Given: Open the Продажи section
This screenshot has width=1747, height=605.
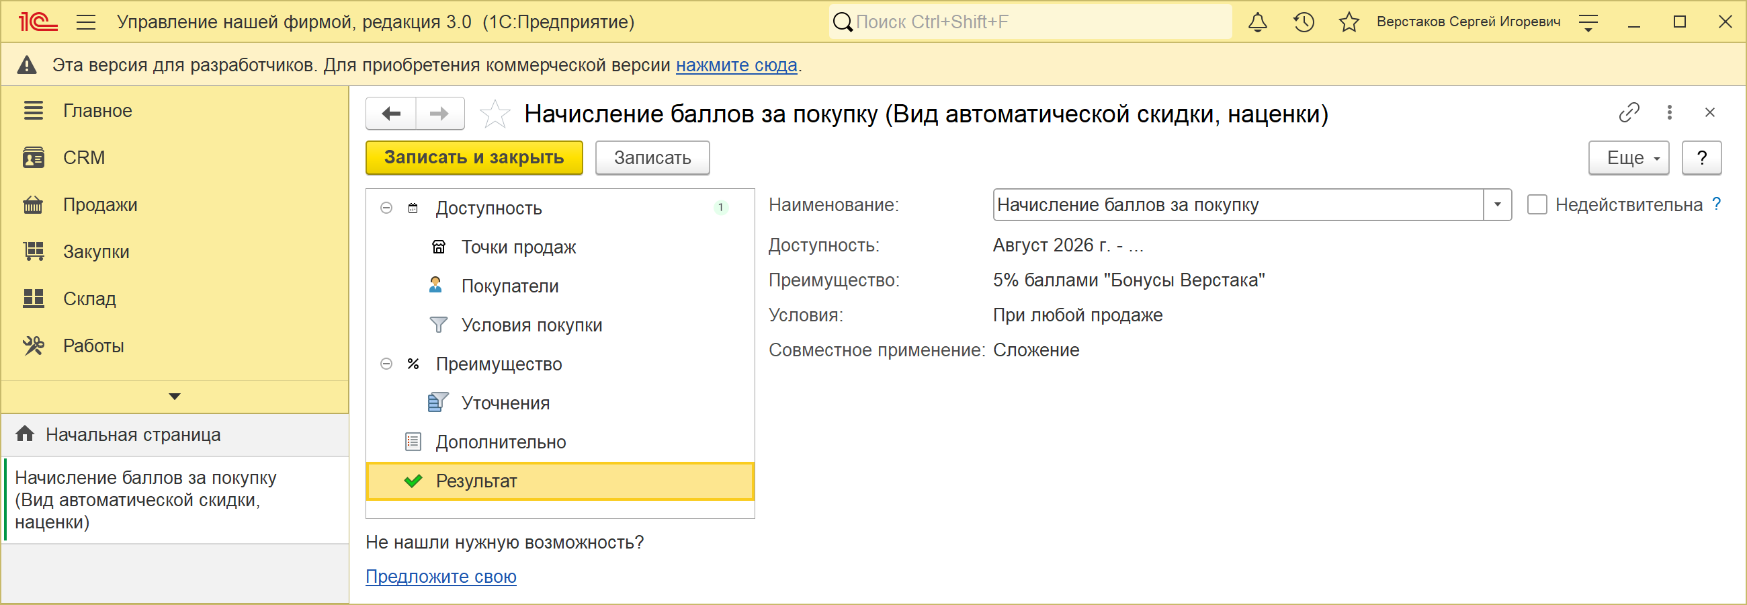Looking at the screenshot, I should point(175,204).
